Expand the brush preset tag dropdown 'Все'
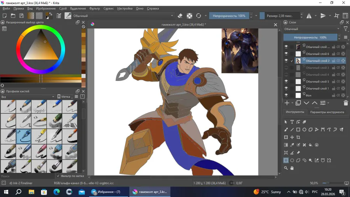 pyautogui.click(x=27, y=97)
